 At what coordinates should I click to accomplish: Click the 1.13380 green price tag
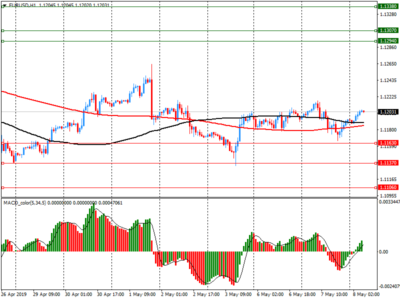pyautogui.click(x=387, y=6)
